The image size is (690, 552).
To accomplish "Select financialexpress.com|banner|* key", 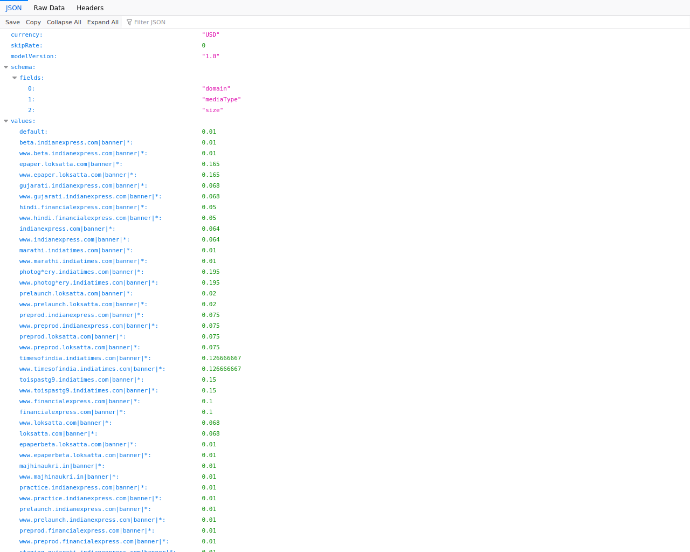I will [x=73, y=412].
